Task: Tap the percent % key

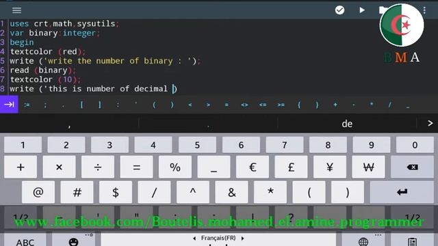Action: pos(175,167)
